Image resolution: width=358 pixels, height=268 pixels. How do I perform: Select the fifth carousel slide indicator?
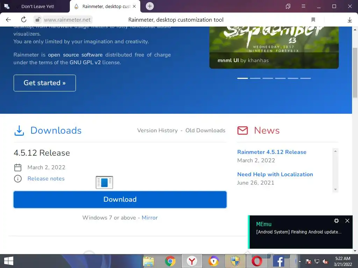point(293,78)
